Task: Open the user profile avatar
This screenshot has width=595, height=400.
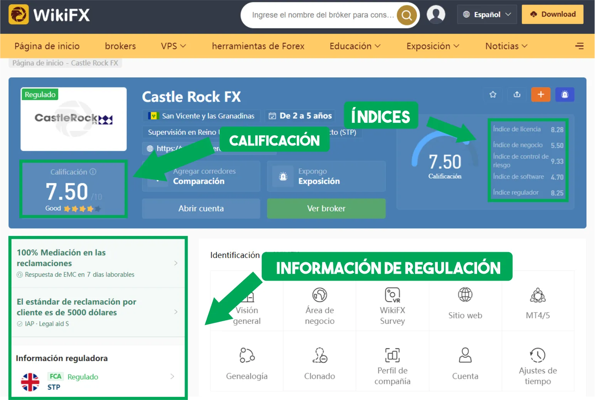Action: tap(436, 15)
